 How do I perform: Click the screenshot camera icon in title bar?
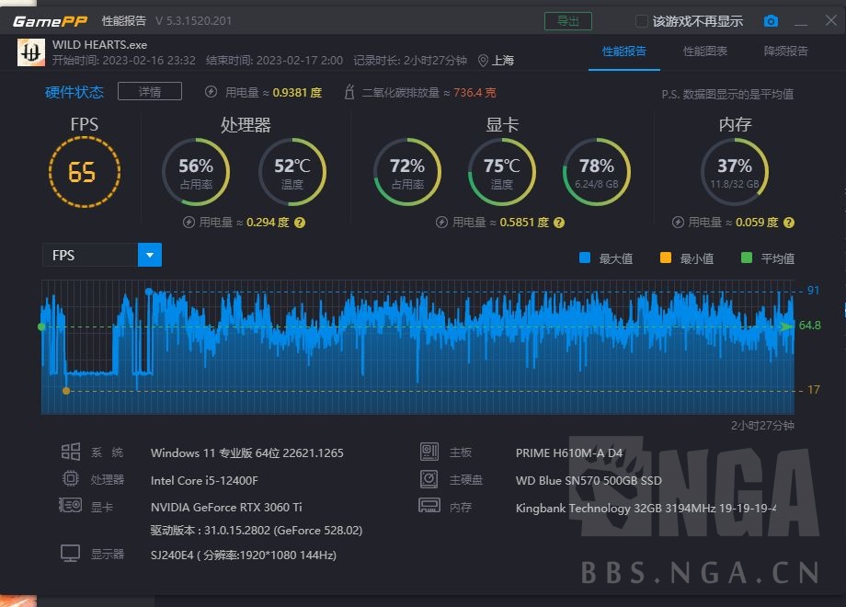[771, 19]
